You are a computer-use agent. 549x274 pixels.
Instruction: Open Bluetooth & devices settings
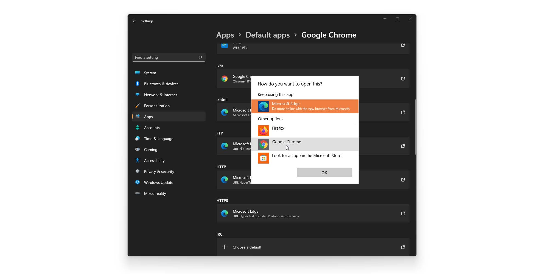[x=161, y=84]
